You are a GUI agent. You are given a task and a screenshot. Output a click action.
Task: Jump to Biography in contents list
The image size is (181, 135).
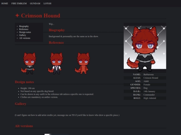point(24,26)
